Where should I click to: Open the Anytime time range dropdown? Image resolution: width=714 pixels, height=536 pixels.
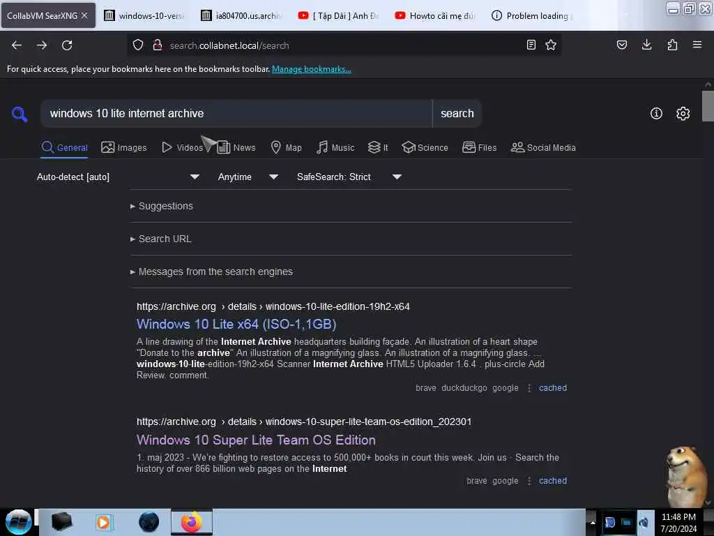click(248, 177)
